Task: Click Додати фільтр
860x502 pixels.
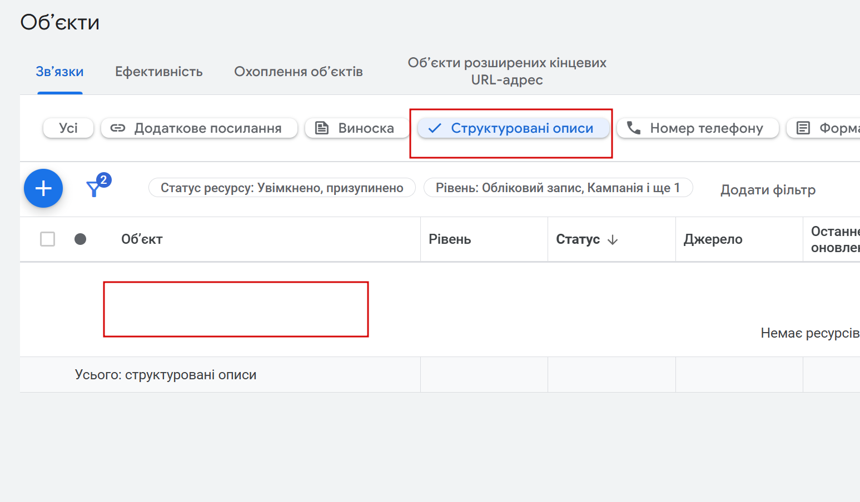Action: (768, 190)
